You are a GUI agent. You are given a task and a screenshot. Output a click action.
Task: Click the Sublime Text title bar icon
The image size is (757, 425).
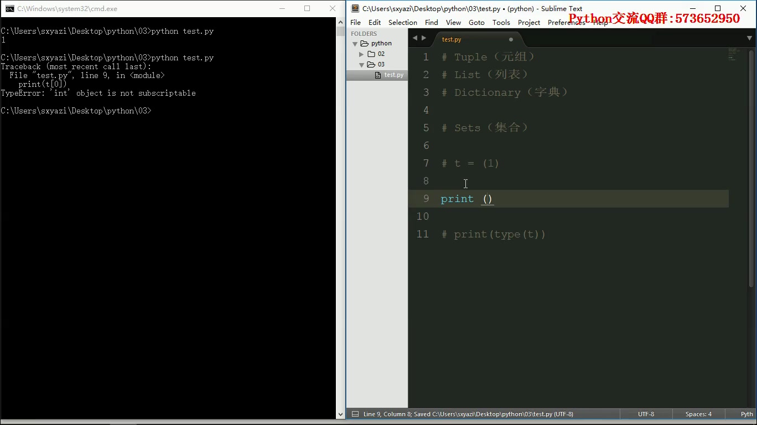pyautogui.click(x=355, y=8)
